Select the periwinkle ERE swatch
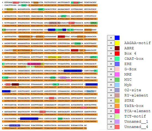The width and height of the screenshot is (152, 131). [x=117, y=64]
